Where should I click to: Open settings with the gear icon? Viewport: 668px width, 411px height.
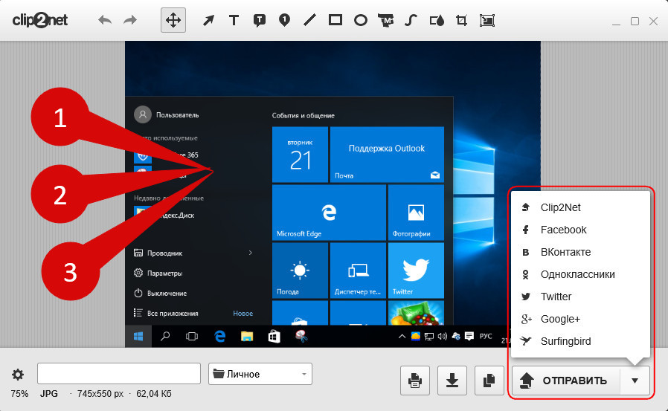(17, 375)
